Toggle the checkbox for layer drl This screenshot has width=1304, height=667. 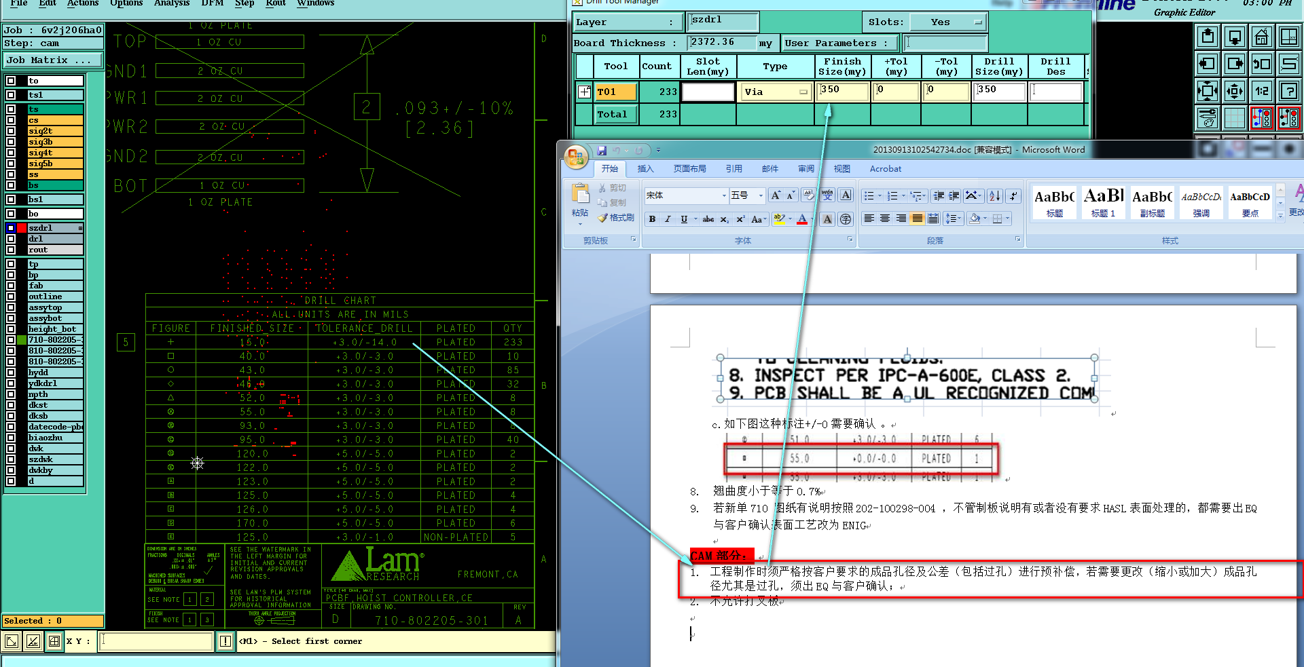pyautogui.click(x=11, y=239)
